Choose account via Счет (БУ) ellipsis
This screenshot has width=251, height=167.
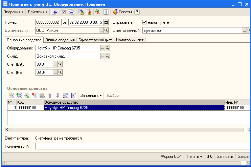(x=55, y=64)
